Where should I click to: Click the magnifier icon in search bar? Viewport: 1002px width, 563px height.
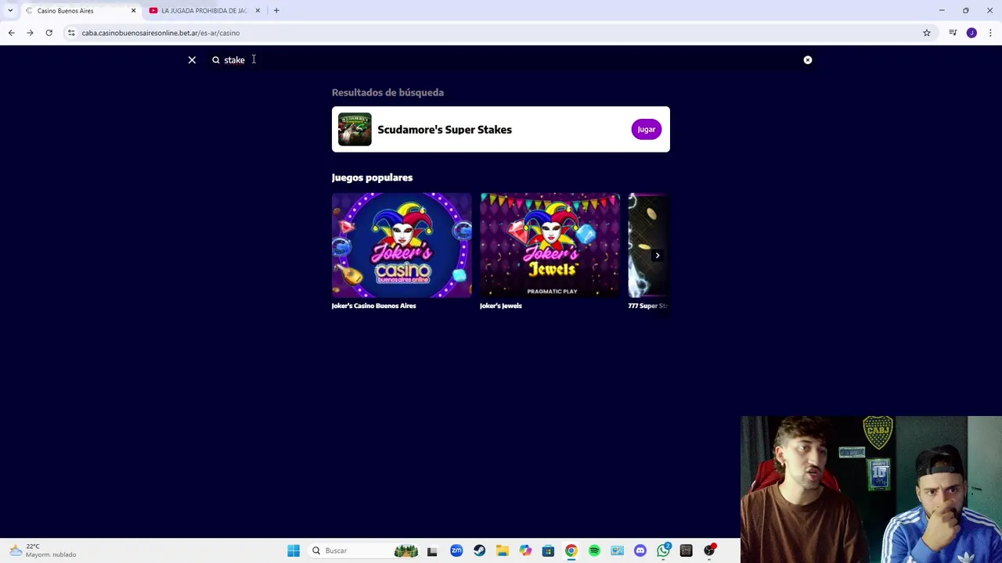pos(216,60)
